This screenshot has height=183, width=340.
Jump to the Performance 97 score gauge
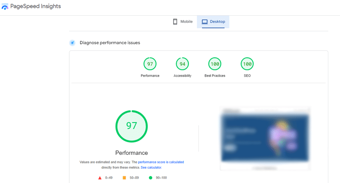[x=150, y=64]
